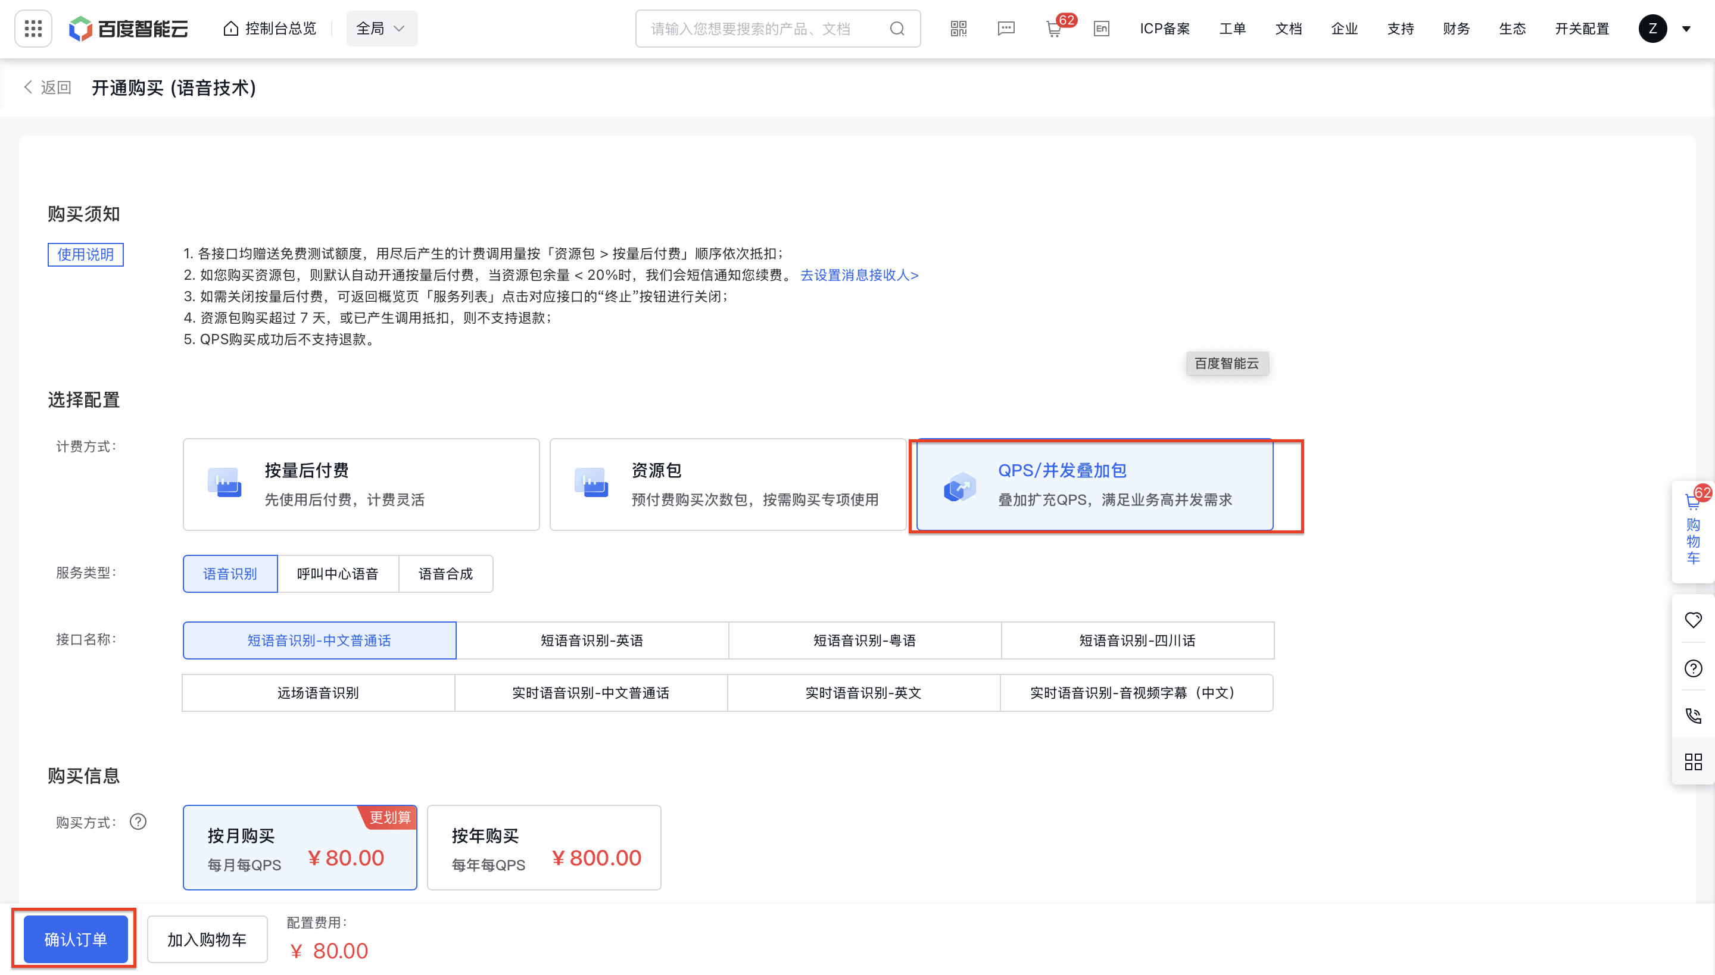Open shopping cart icon in header
Image resolution: width=1715 pixels, height=975 pixels.
point(1054,30)
